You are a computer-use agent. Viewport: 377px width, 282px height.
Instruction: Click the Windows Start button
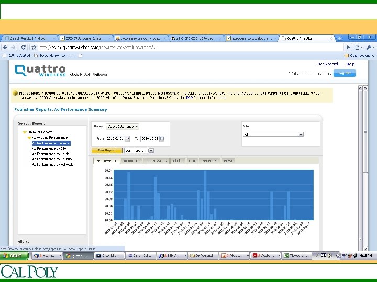pos(14,256)
